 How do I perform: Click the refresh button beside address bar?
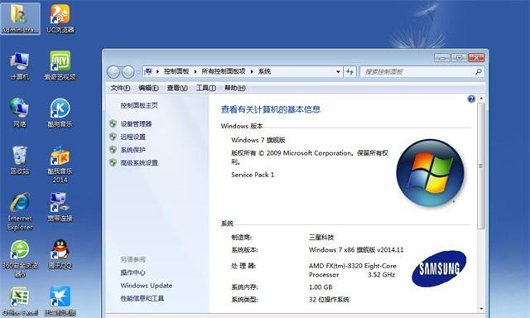349,71
